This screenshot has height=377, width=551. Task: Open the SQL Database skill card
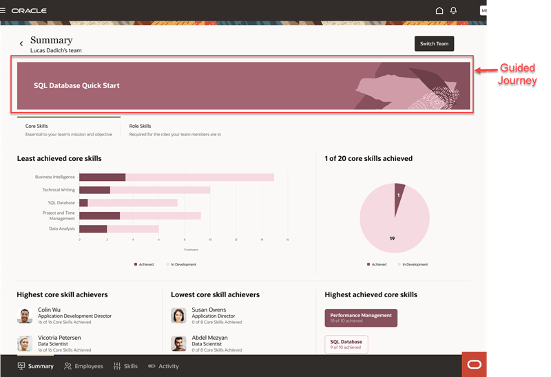(346, 344)
